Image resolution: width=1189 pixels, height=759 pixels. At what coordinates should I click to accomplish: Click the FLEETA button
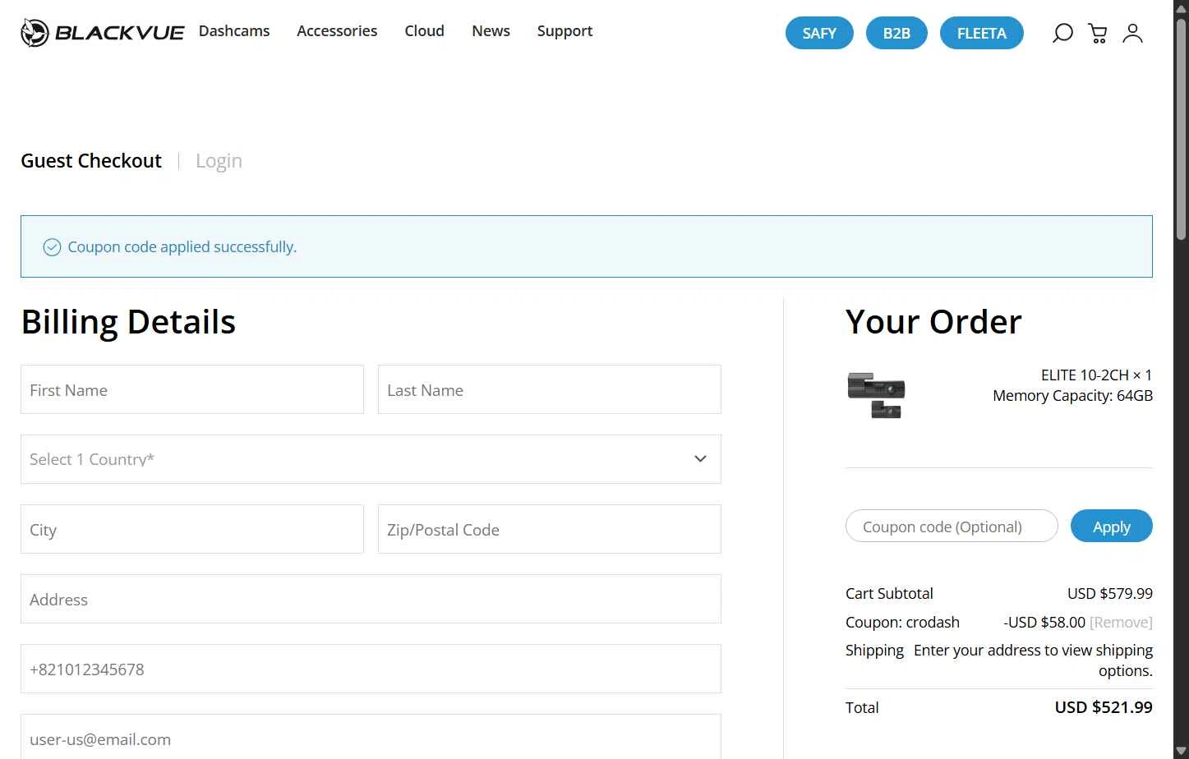click(982, 33)
